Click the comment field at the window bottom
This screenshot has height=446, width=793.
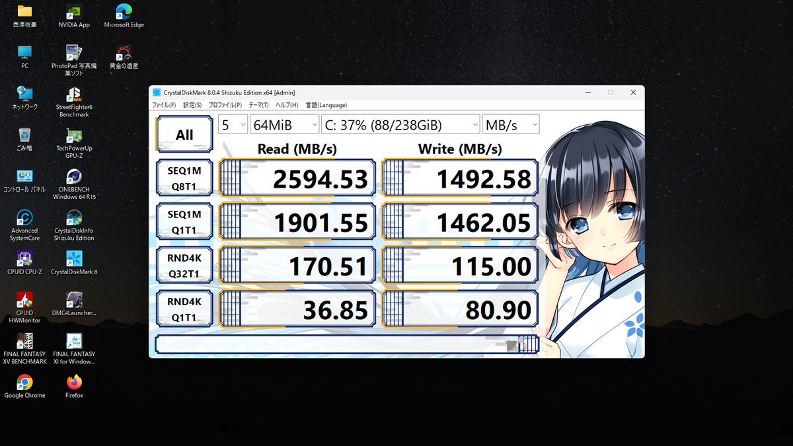tap(347, 344)
